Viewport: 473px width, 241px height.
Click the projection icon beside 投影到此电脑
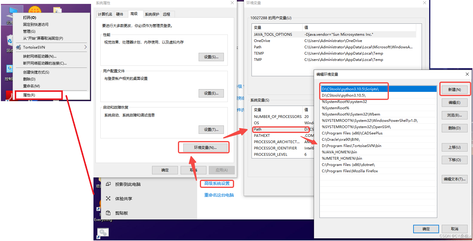point(108,184)
